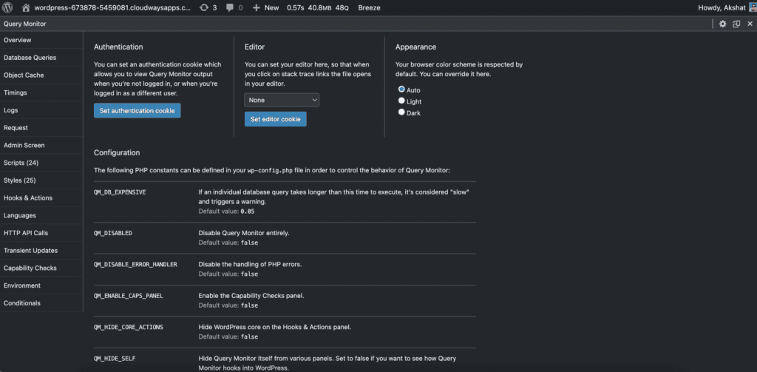Open the Admin Screen panel
757x372 pixels.
(x=41, y=146)
